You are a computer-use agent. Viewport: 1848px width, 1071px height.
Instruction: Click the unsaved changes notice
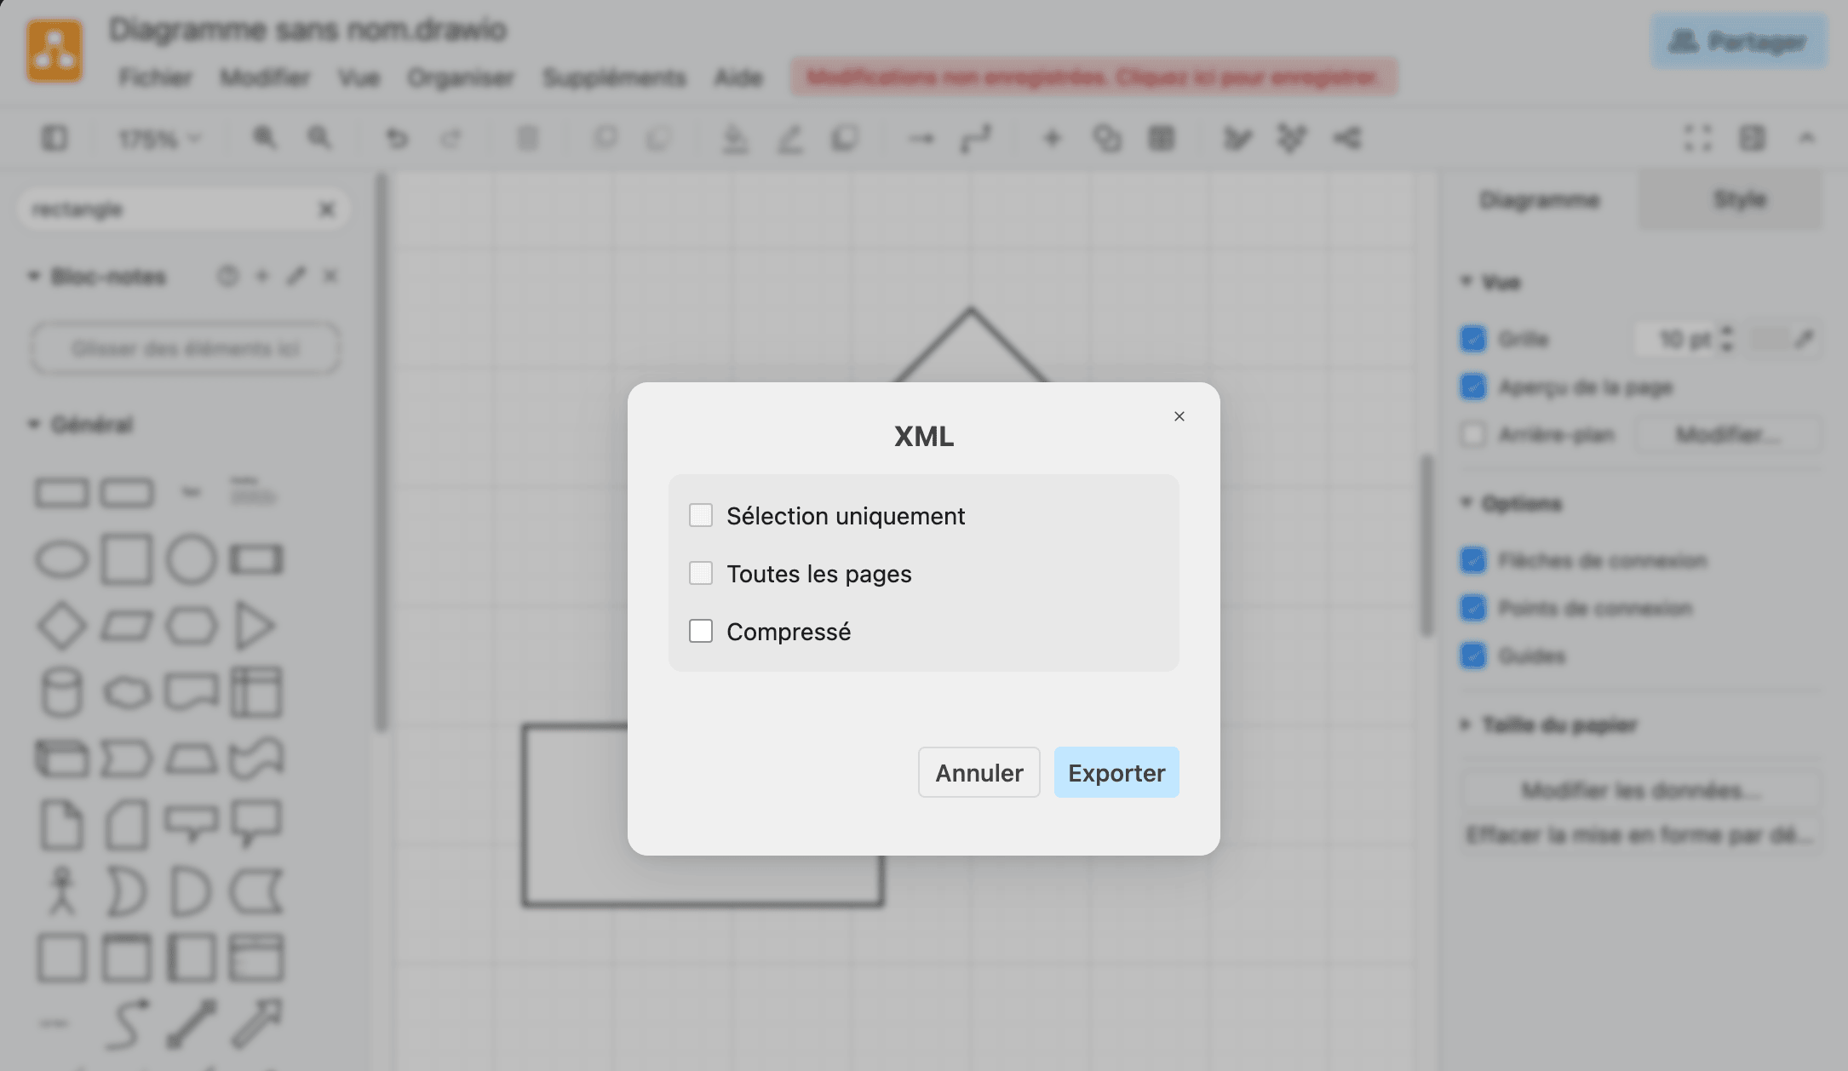pos(1093,77)
